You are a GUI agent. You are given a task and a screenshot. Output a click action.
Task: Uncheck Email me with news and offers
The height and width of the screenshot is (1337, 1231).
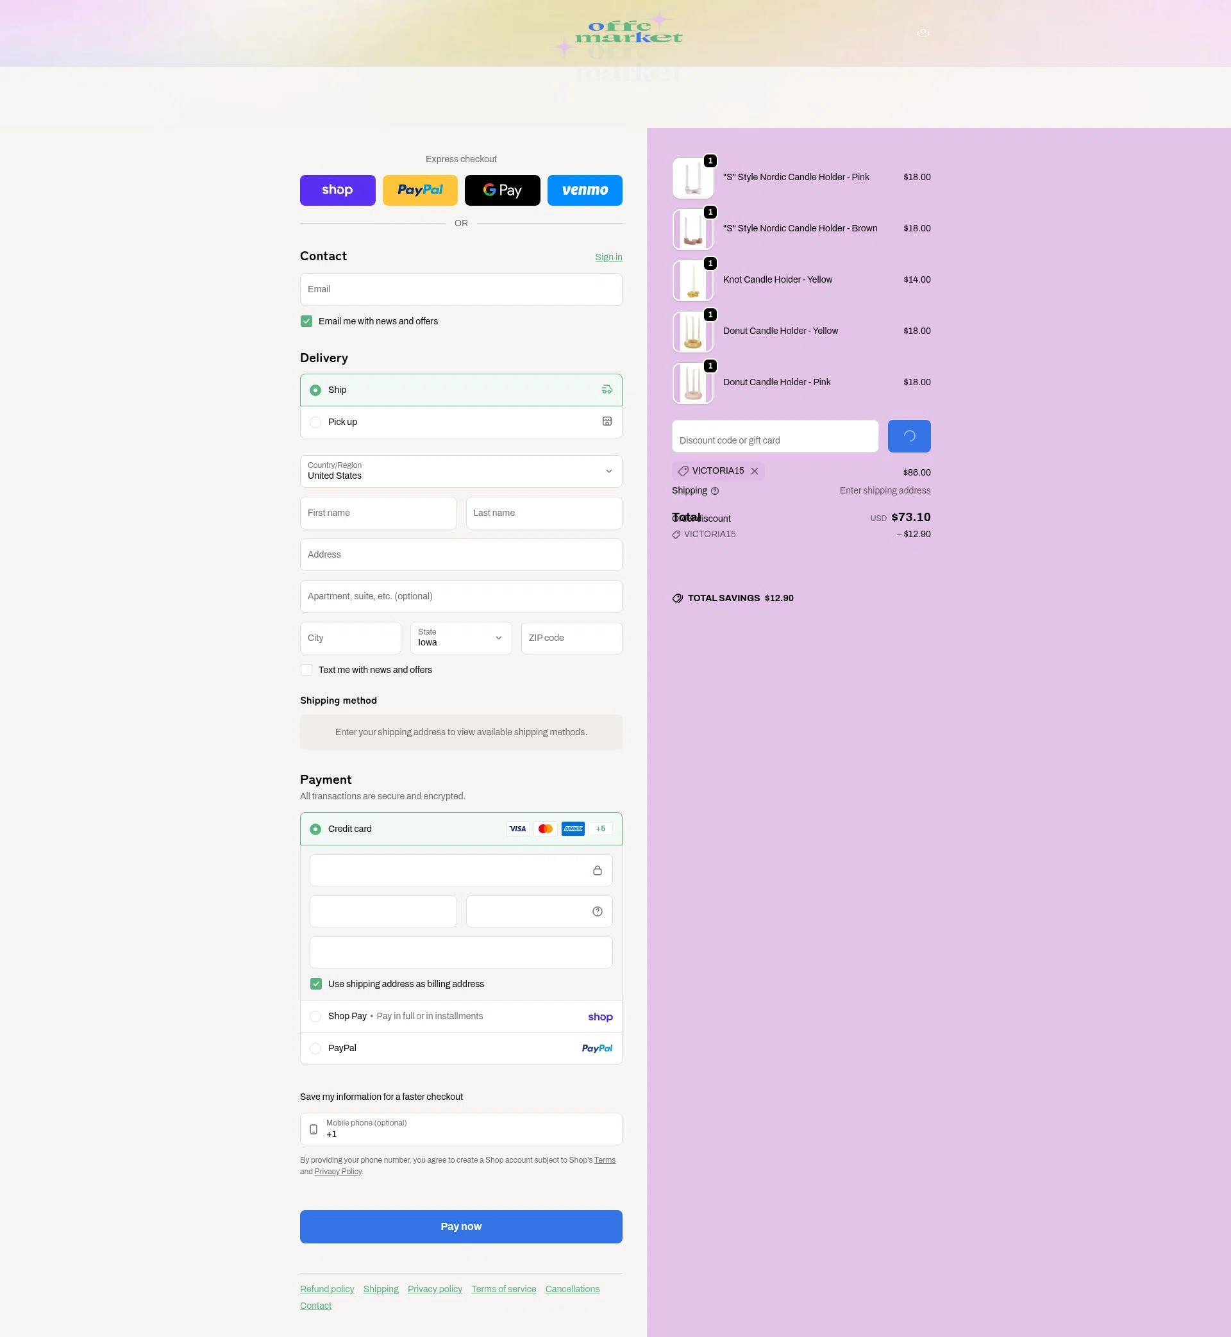pyautogui.click(x=306, y=320)
